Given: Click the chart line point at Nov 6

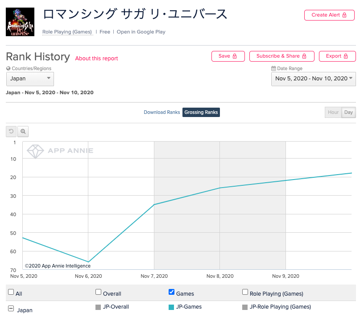Looking at the screenshot, I should tap(88, 262).
